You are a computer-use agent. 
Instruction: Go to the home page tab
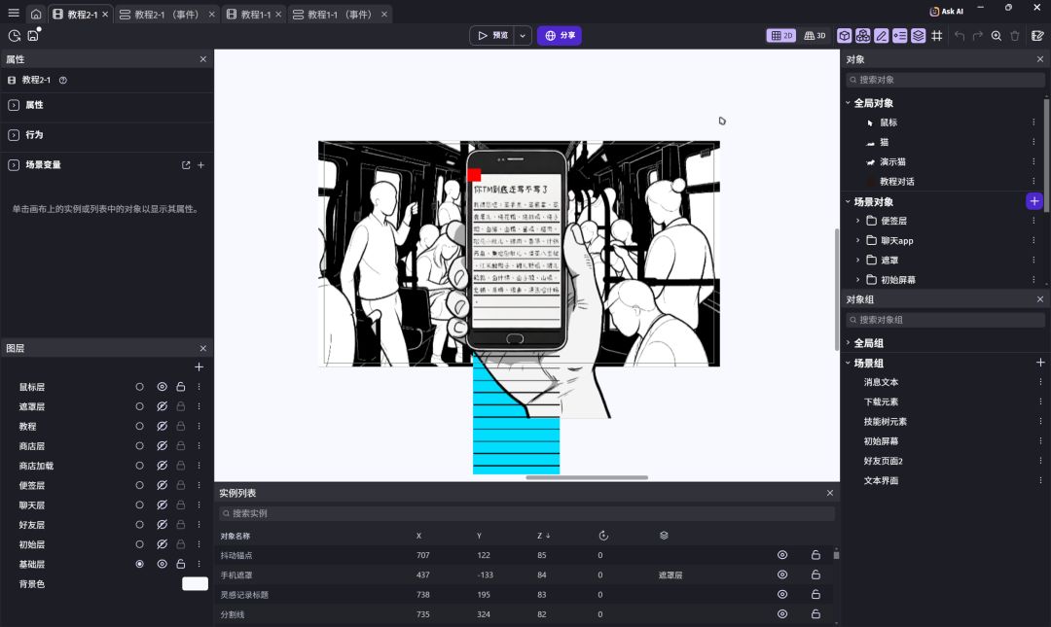[x=36, y=14]
